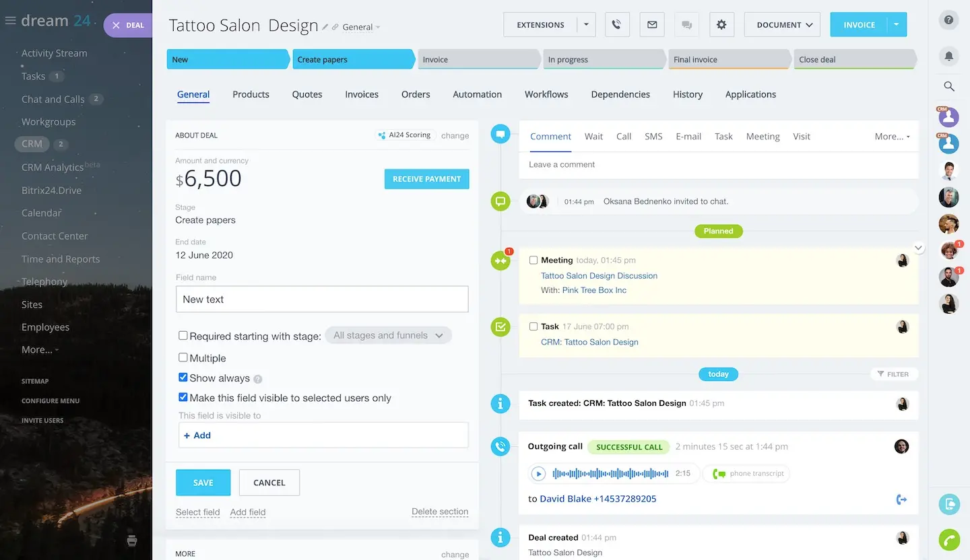
Task: Close the Deal pill tab
Action: (x=116, y=25)
